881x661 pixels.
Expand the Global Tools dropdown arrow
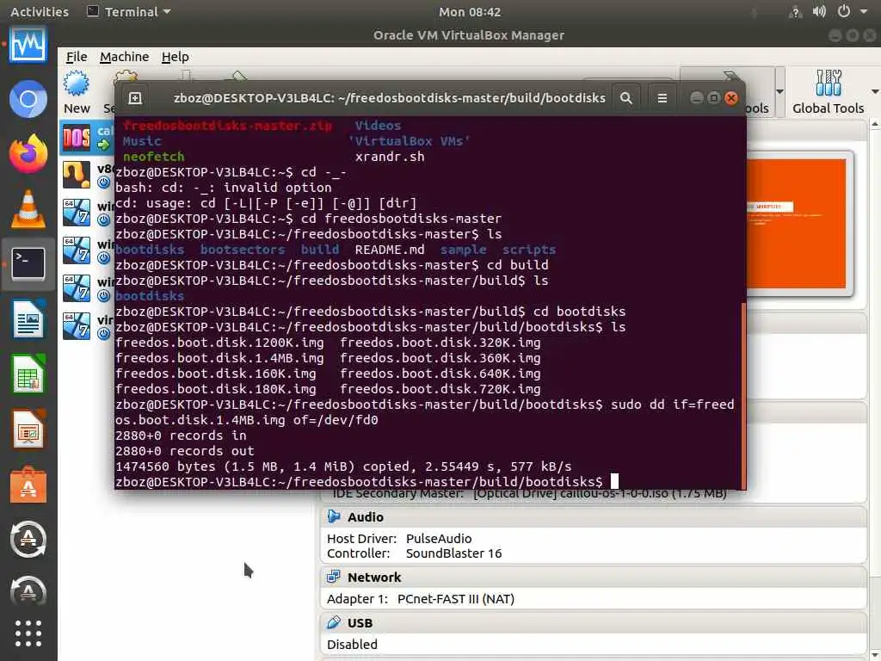tap(875, 91)
